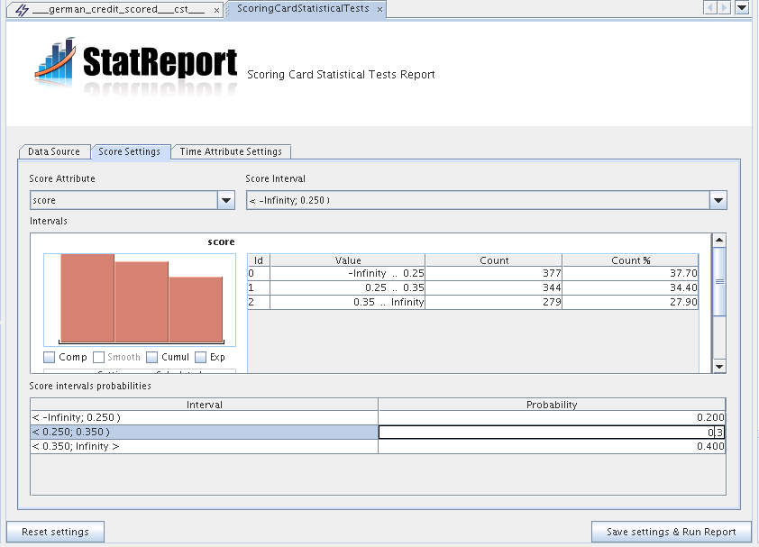Toggle the Smooth checkbox
Image resolution: width=759 pixels, height=547 pixels.
pos(98,357)
